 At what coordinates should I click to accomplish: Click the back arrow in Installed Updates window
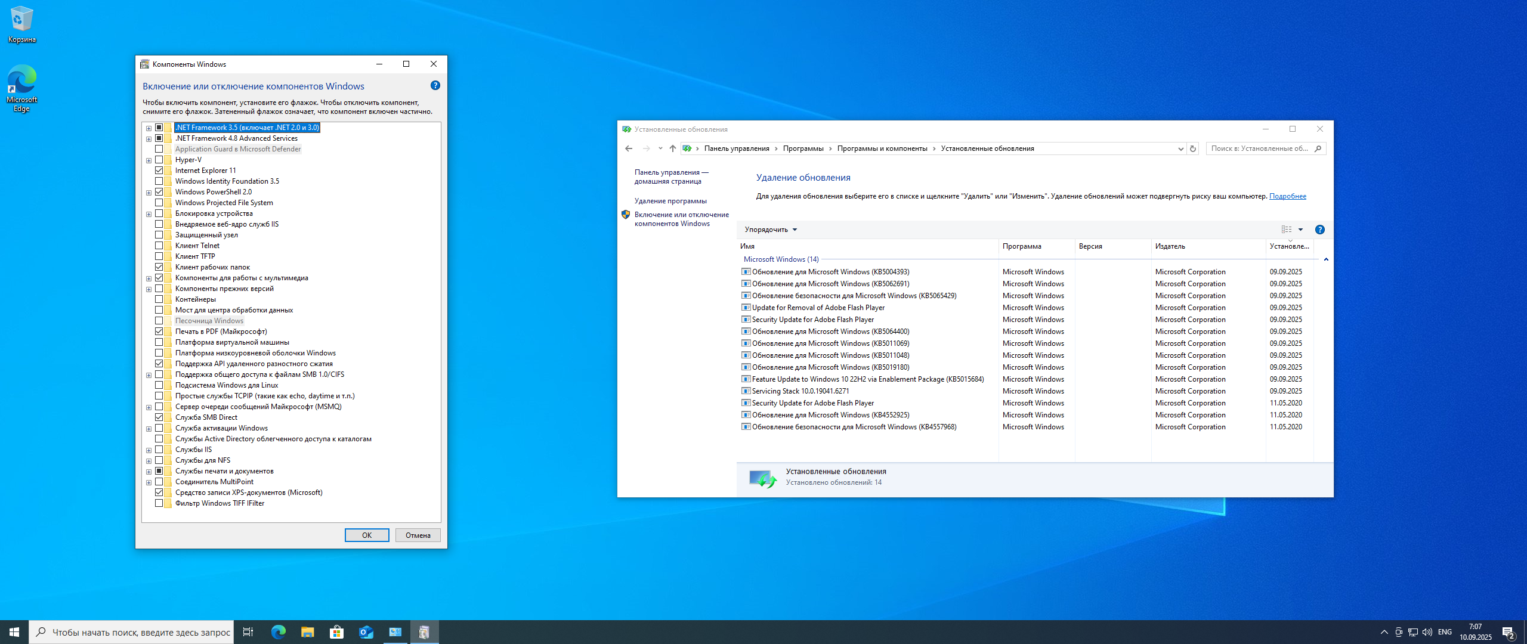click(x=628, y=148)
